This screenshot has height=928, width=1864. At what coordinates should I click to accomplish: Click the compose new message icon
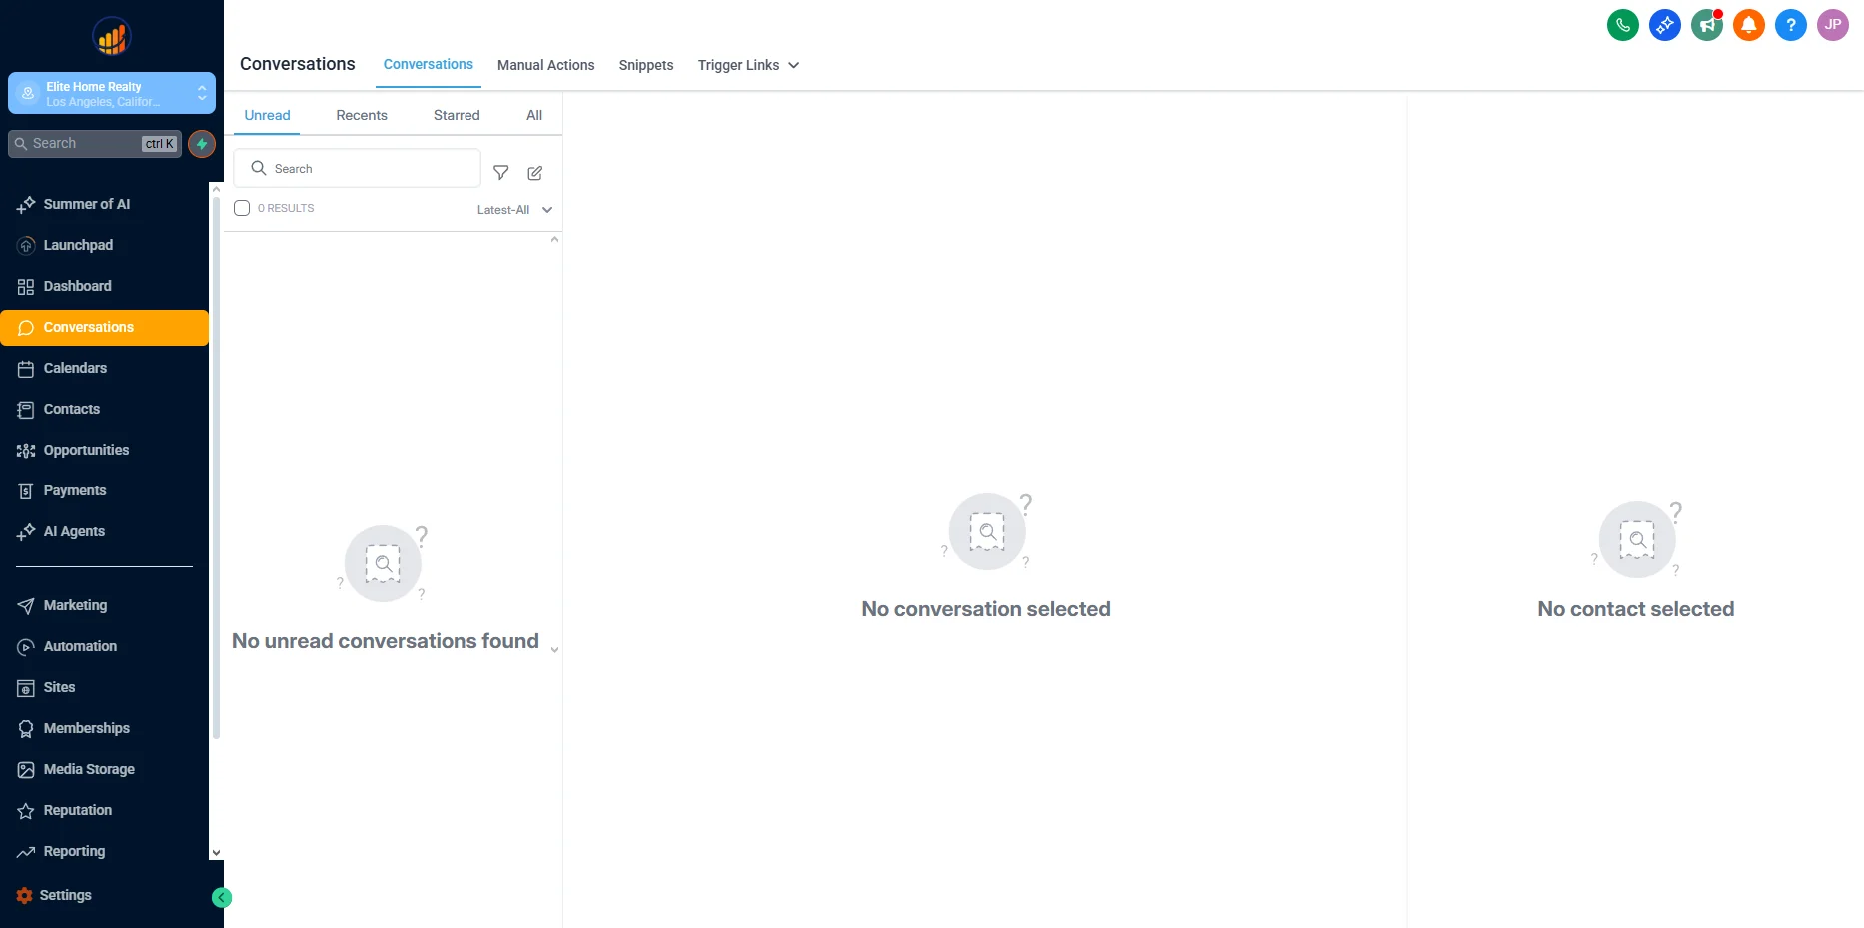[535, 173]
